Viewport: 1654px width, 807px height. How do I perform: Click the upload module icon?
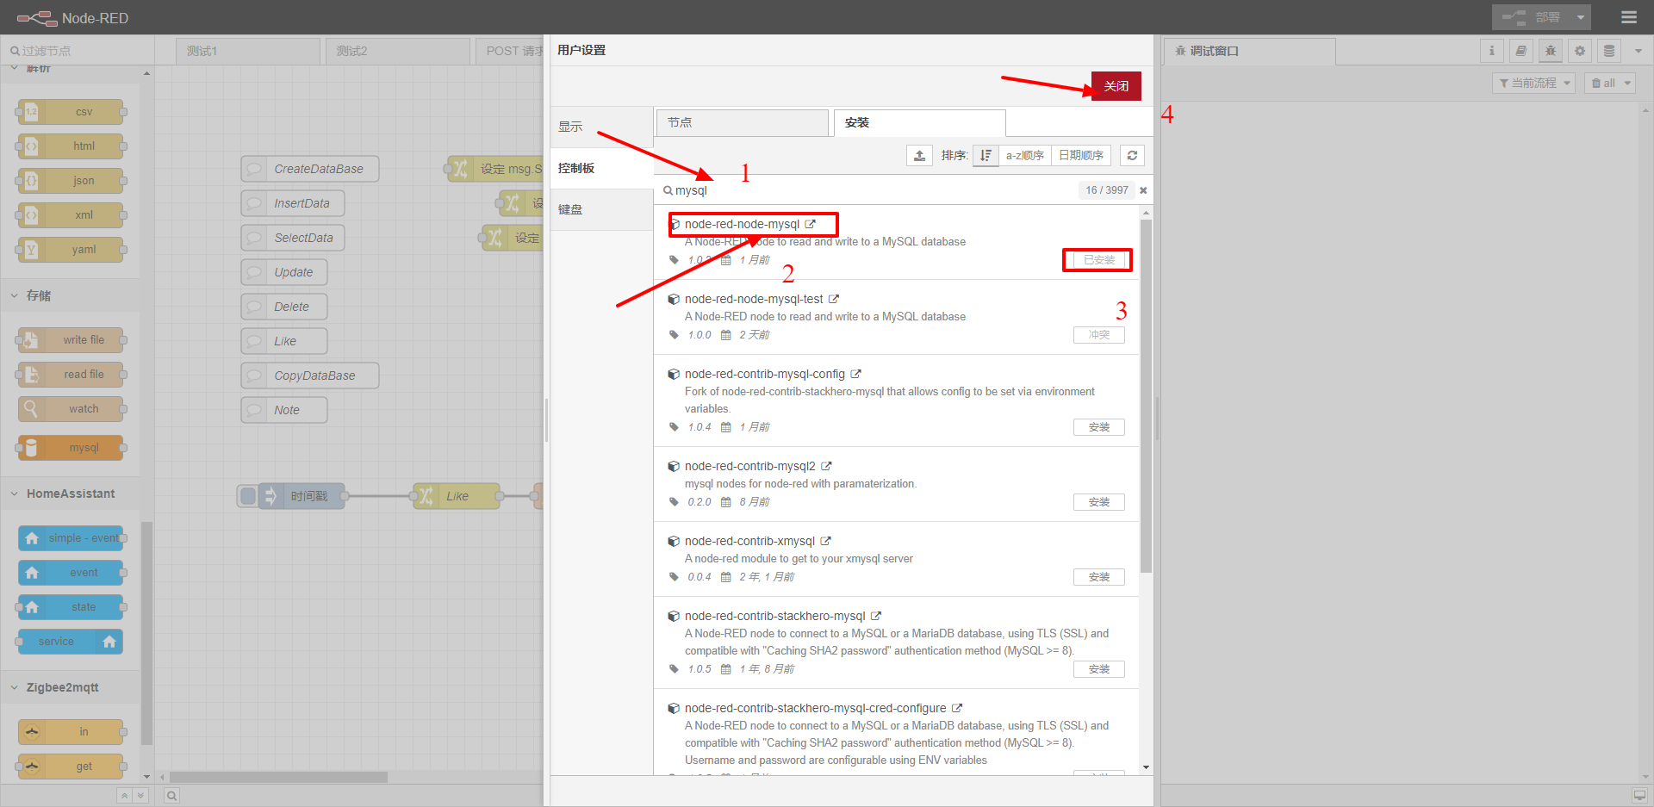[x=919, y=155]
